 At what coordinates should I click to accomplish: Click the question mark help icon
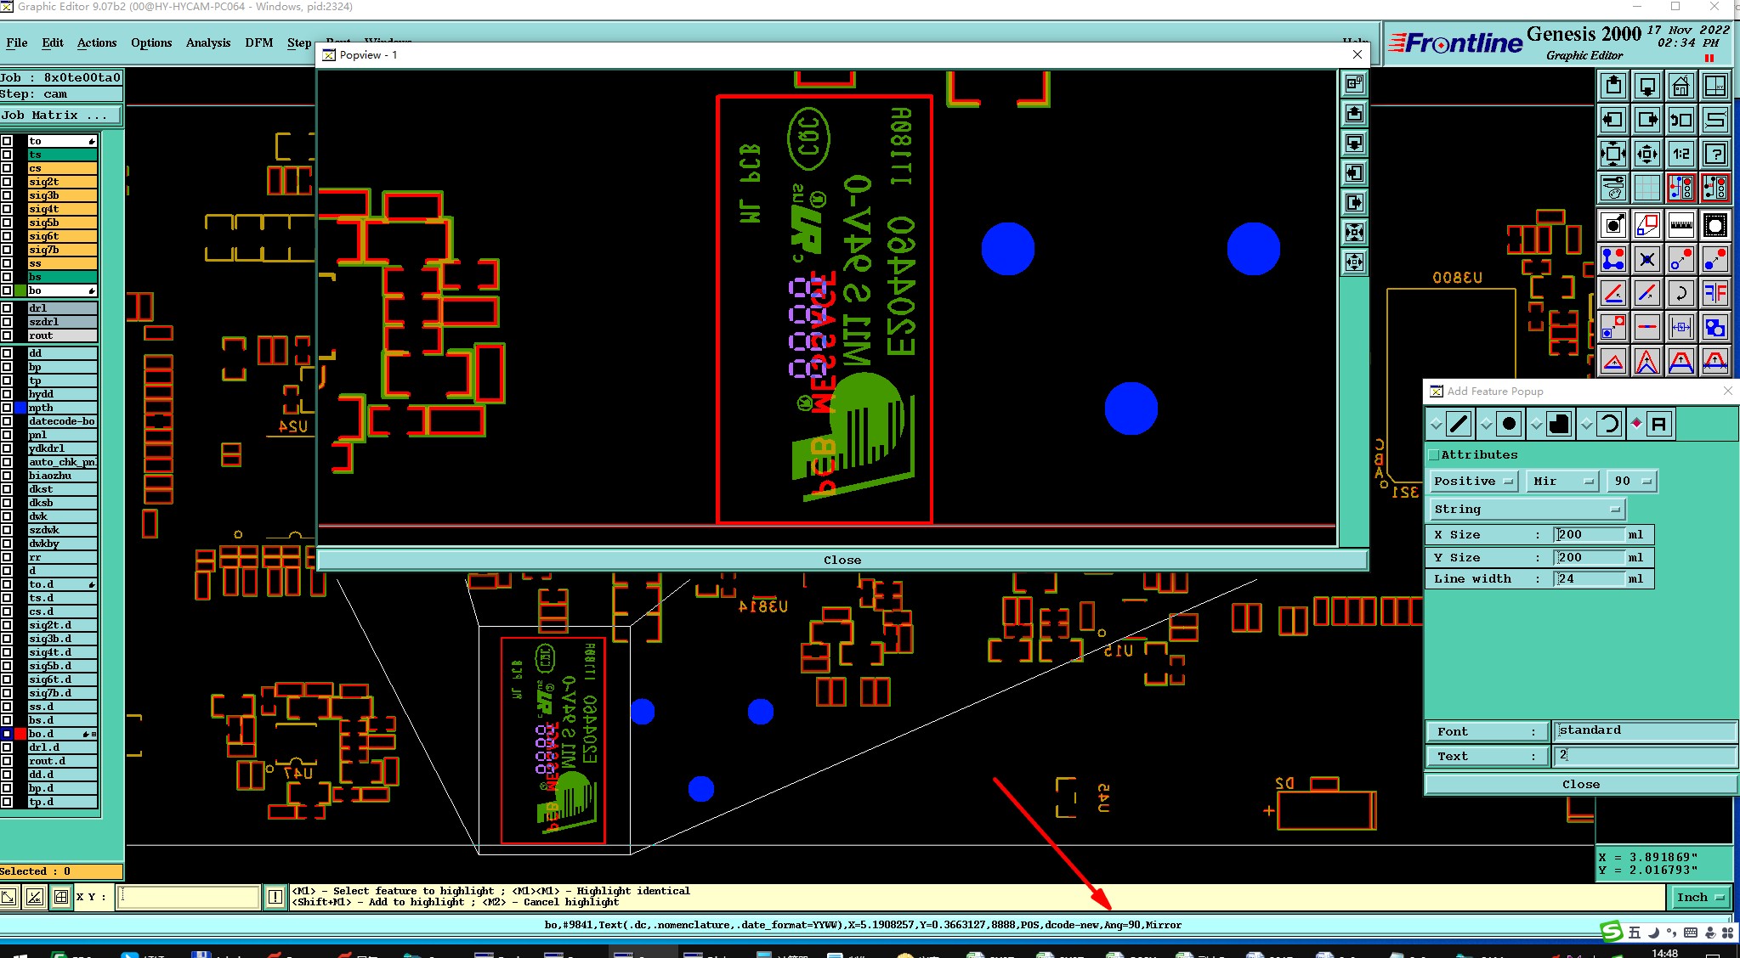tap(1715, 154)
